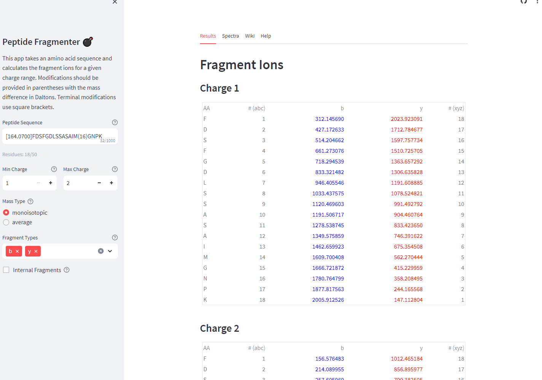Click the Residues: 18/50 label
The width and height of the screenshot is (542, 380).
click(20, 155)
